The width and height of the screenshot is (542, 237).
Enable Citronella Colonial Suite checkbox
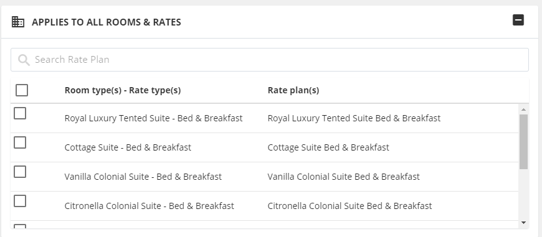pyautogui.click(x=20, y=201)
